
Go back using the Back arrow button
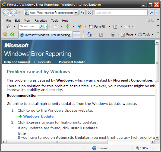6,13
